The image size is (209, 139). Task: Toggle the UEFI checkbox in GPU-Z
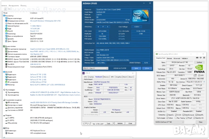pos(199,75)
